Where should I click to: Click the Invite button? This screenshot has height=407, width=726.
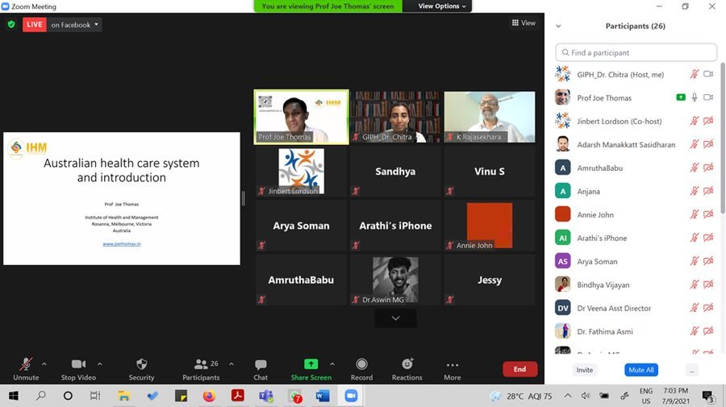(x=584, y=370)
